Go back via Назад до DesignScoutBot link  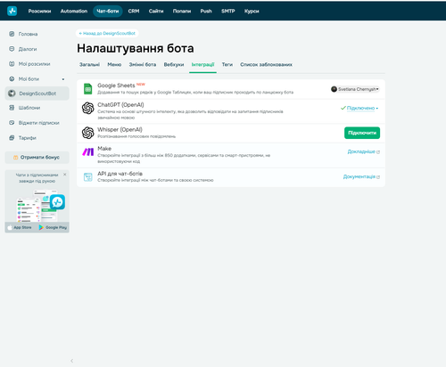click(107, 33)
